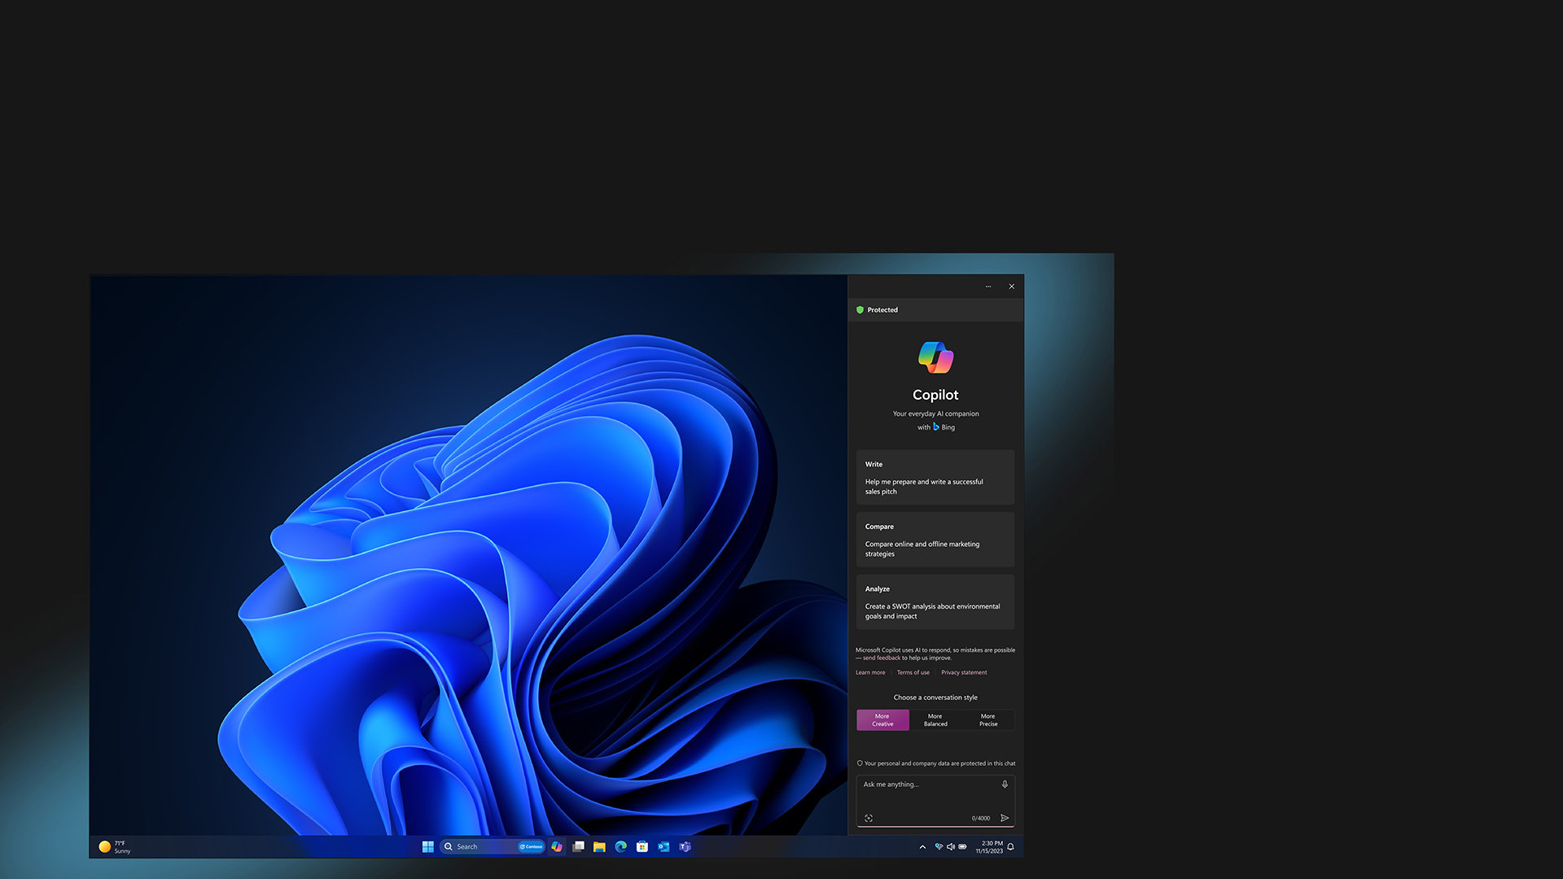This screenshot has width=1563, height=879.
Task: Switch to More Precise conversation style
Action: [x=987, y=720]
